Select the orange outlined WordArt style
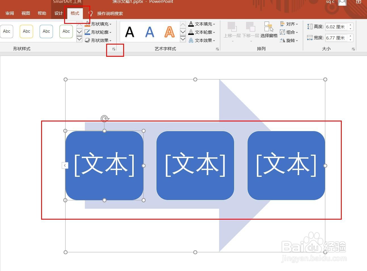The width and height of the screenshot is (367, 271). (x=169, y=32)
